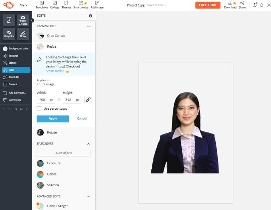Open the Draw tool
This screenshot has height=210, width=271.
(23, 34)
